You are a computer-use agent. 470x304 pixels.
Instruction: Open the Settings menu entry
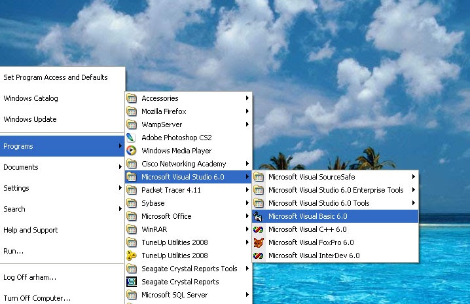pos(62,188)
